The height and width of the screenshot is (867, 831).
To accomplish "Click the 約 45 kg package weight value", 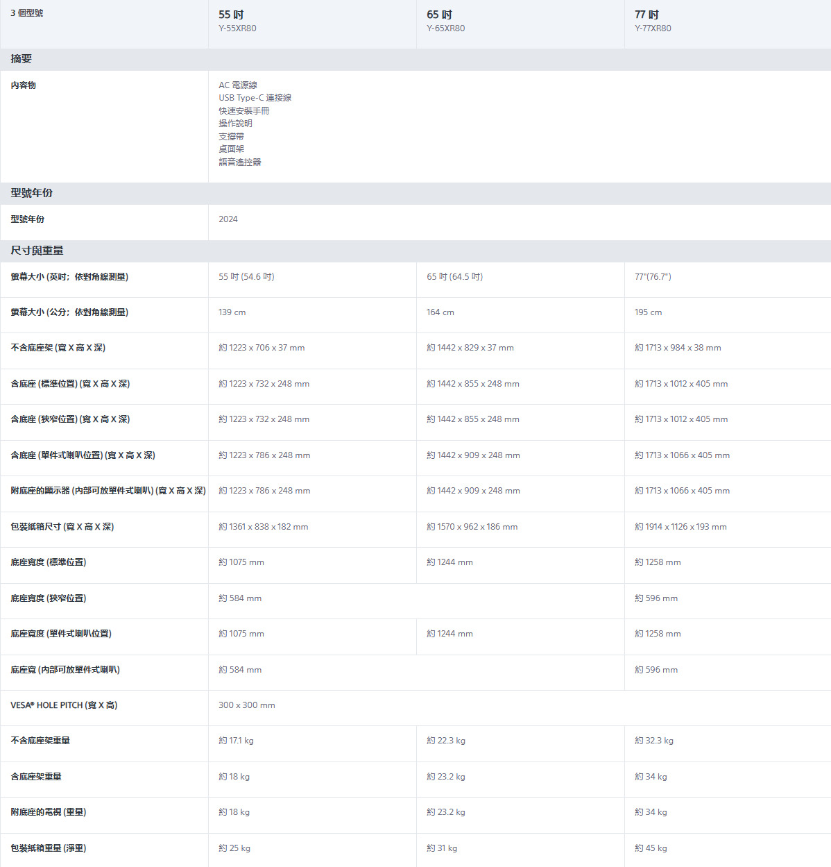I will [x=651, y=848].
